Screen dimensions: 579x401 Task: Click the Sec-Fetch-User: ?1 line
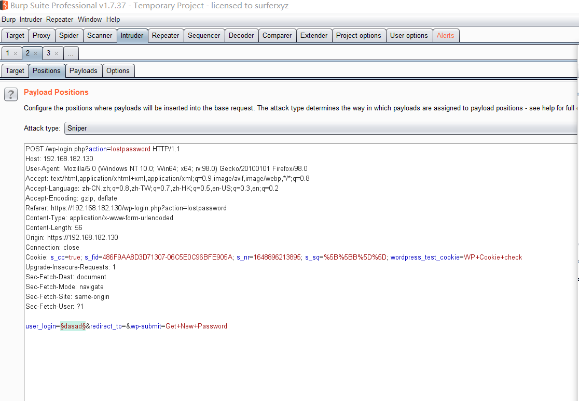pyautogui.click(x=54, y=307)
